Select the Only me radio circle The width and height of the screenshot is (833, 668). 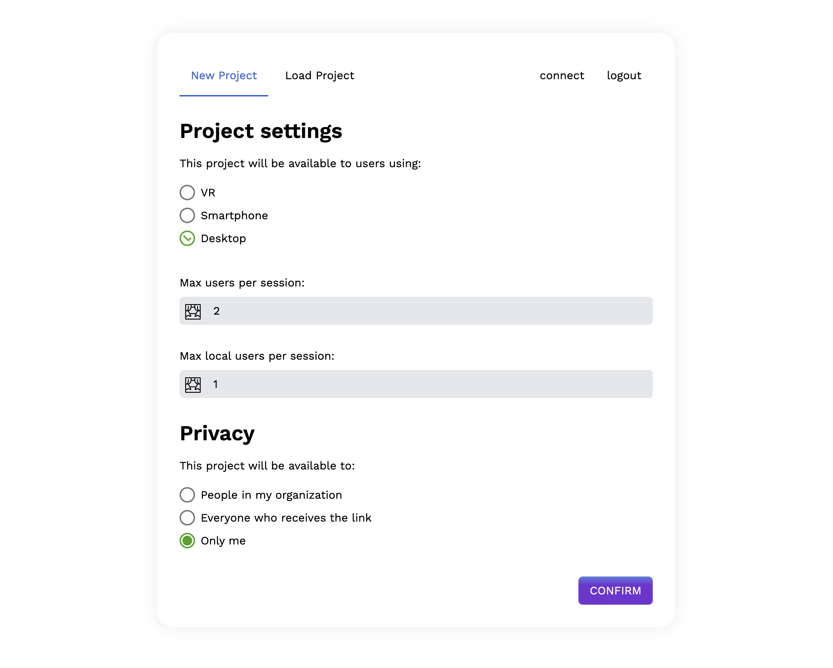pyautogui.click(x=187, y=541)
